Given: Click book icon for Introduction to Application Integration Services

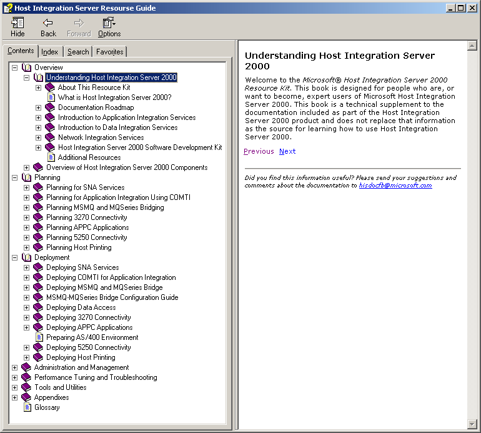Looking at the screenshot, I should point(50,117).
